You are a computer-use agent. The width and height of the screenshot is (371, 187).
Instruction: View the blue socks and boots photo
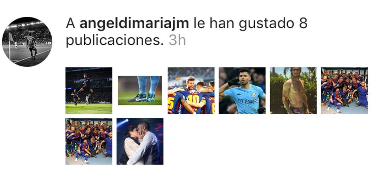(x=140, y=90)
